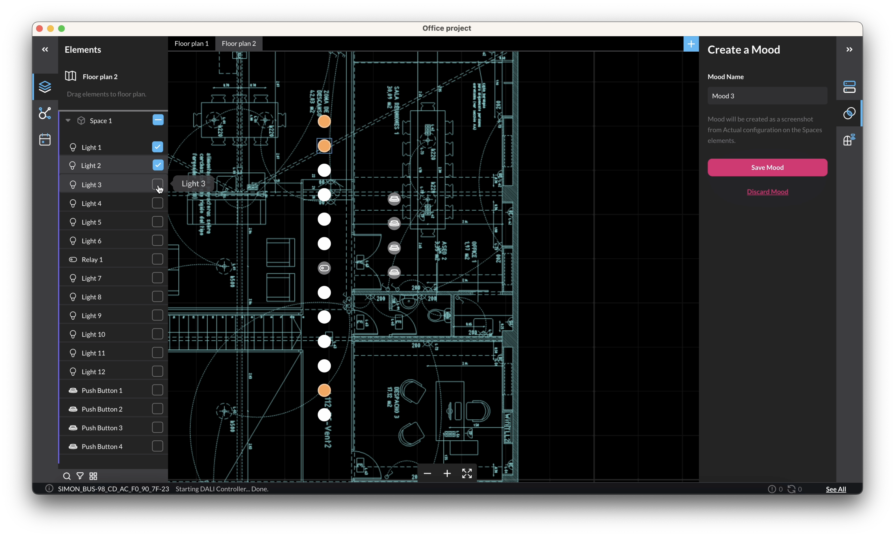Click the Floor plan 2 map icon

click(71, 76)
